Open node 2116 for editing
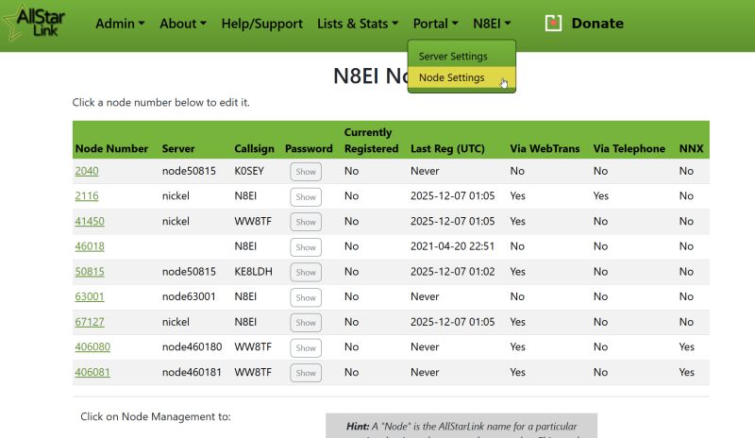The image size is (755, 438). (87, 196)
